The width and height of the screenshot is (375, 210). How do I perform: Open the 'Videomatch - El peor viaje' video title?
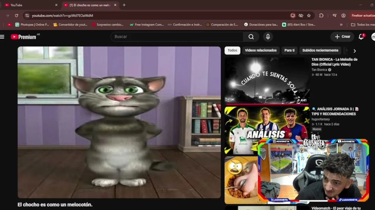336,208
